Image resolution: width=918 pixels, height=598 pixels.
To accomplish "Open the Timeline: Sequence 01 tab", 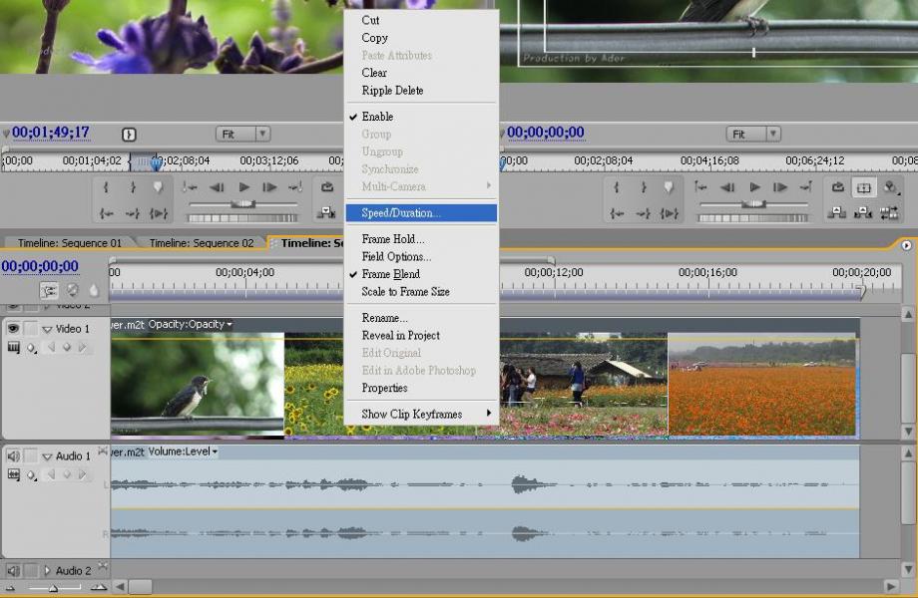I will (x=69, y=243).
